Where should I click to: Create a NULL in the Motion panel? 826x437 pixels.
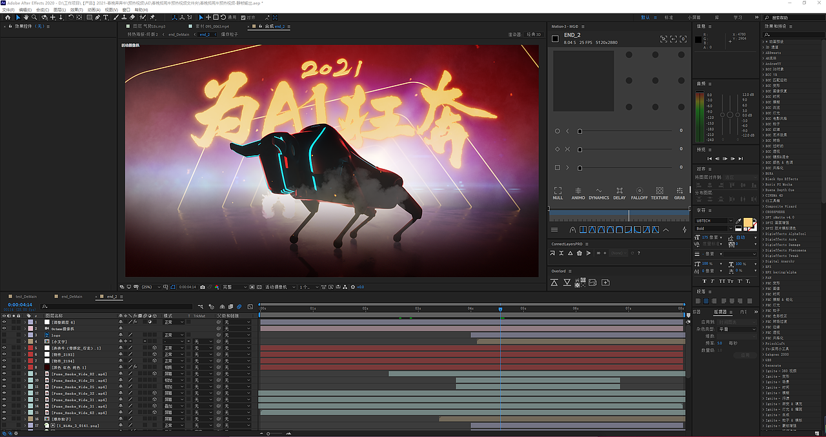pos(558,191)
